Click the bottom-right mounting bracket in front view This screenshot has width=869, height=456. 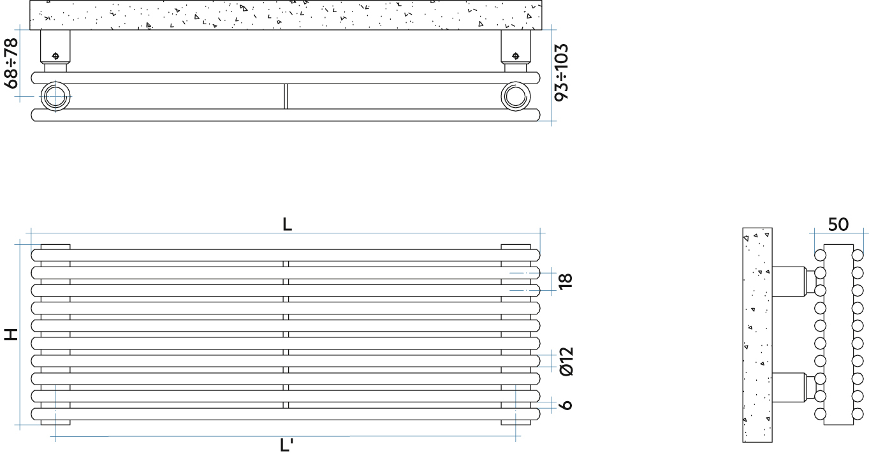[515, 422]
